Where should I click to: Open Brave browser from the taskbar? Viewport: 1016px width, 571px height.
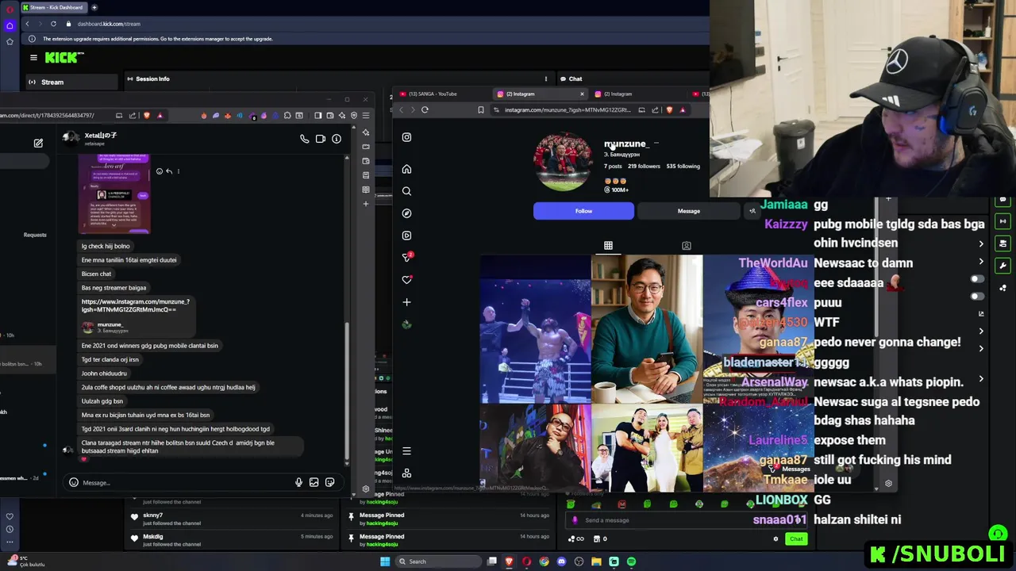[x=509, y=561]
